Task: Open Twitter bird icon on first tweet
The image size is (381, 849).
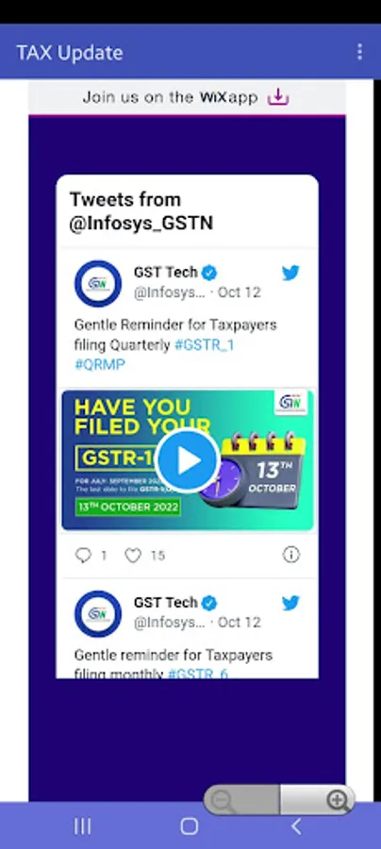Action: click(x=290, y=273)
